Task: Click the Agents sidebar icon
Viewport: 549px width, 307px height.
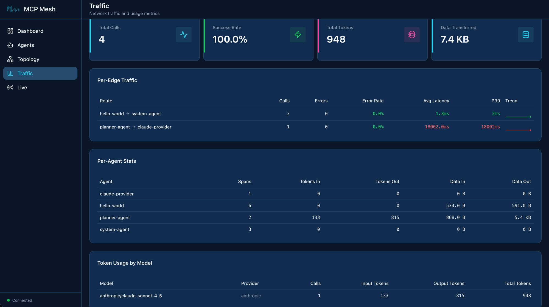Action: [10, 45]
